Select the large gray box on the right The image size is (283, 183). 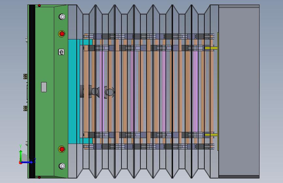click(x=239, y=91)
